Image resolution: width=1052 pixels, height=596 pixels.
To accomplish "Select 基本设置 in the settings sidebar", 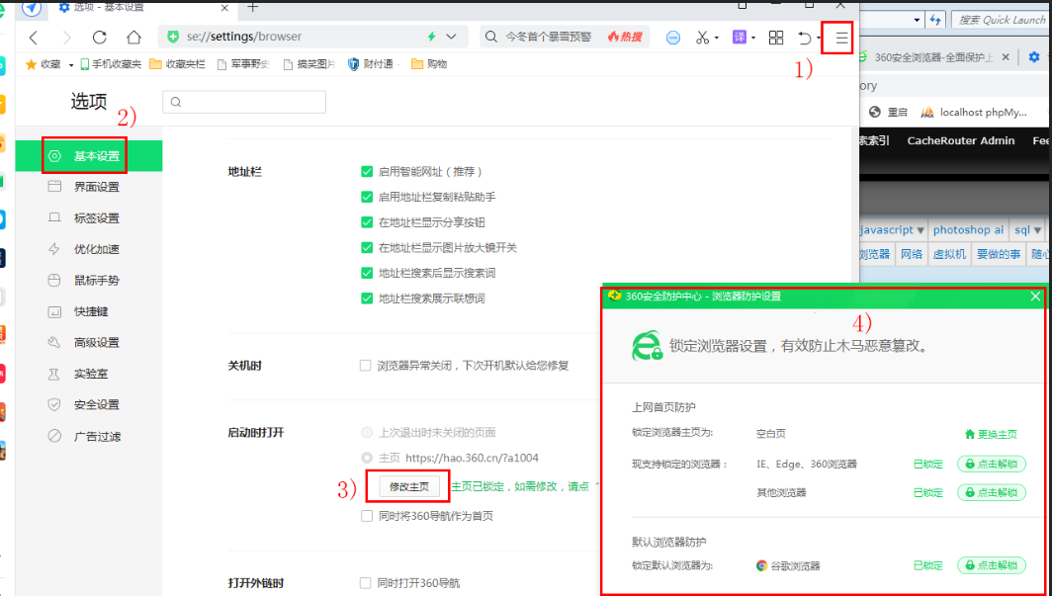I will (89, 156).
